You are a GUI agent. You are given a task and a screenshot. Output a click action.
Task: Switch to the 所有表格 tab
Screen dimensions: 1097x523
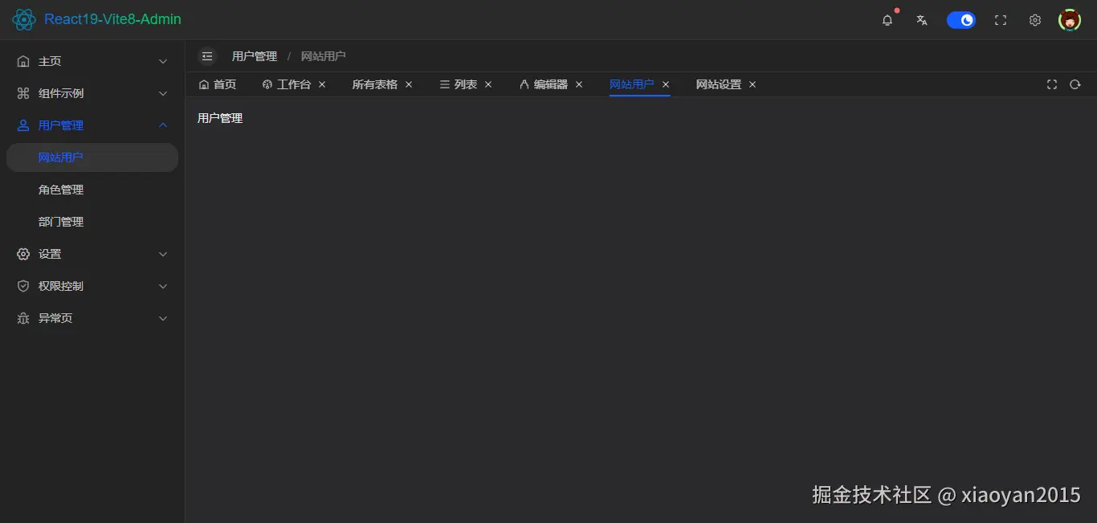point(375,84)
